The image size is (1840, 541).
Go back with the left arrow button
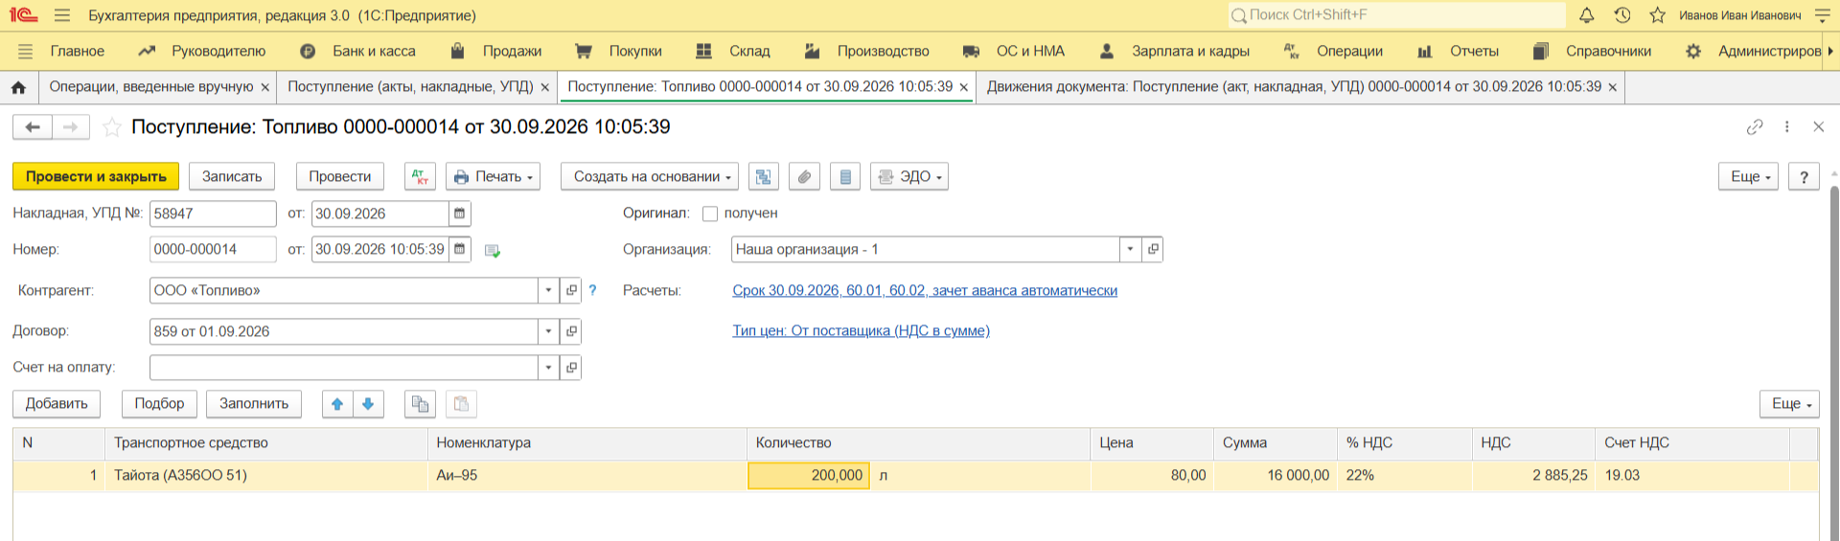(x=32, y=126)
